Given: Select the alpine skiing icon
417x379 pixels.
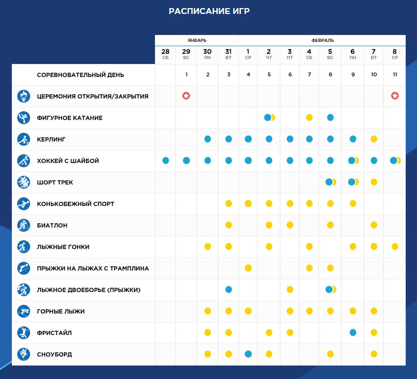Looking at the screenshot, I should tap(23, 311).
